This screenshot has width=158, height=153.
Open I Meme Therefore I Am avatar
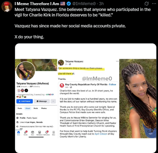coord(7,7)
